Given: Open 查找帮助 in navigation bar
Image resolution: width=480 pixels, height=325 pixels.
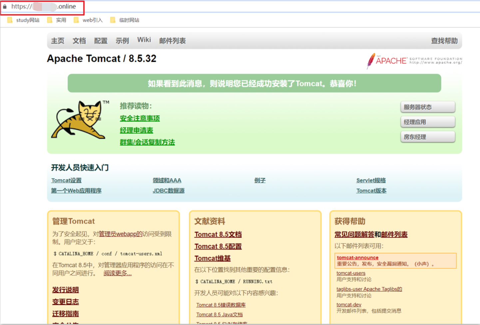Looking at the screenshot, I should click(444, 41).
